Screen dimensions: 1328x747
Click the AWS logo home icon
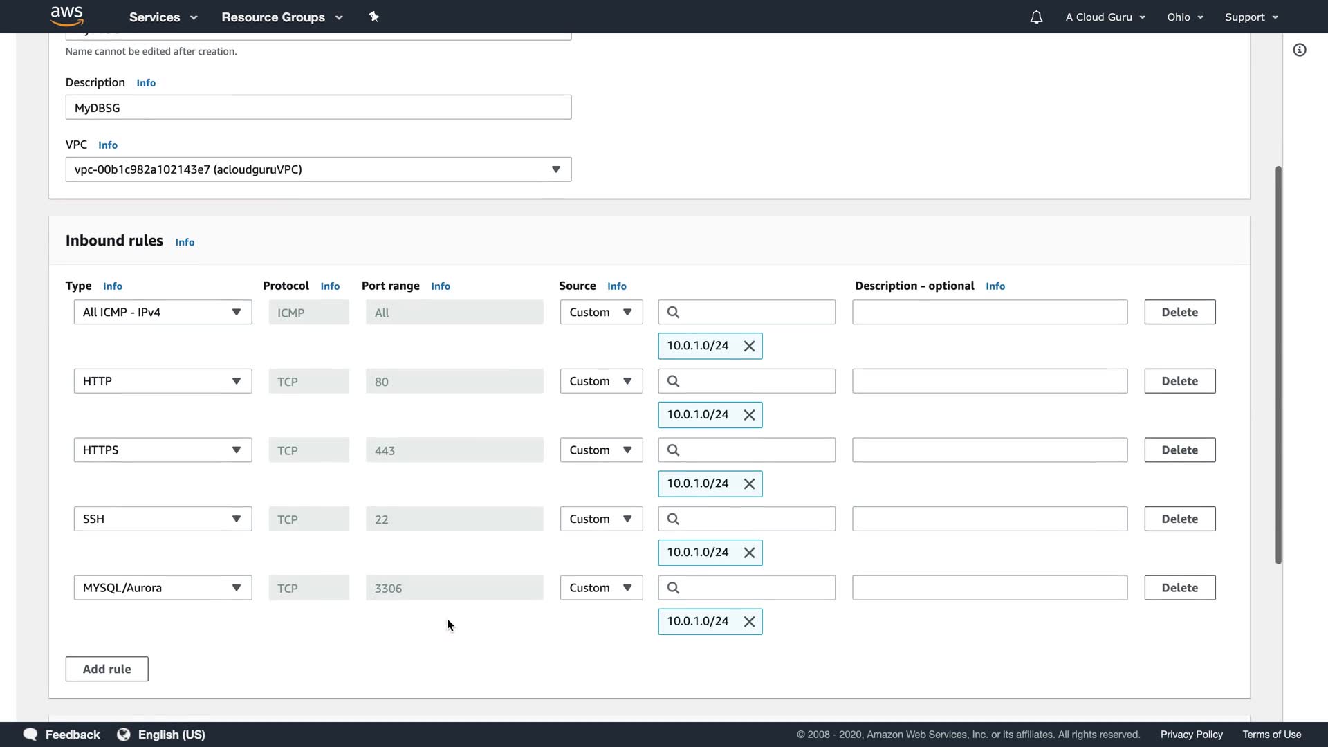[67, 16]
